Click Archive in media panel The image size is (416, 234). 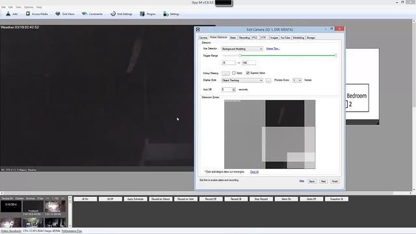pyautogui.click(x=31, y=198)
